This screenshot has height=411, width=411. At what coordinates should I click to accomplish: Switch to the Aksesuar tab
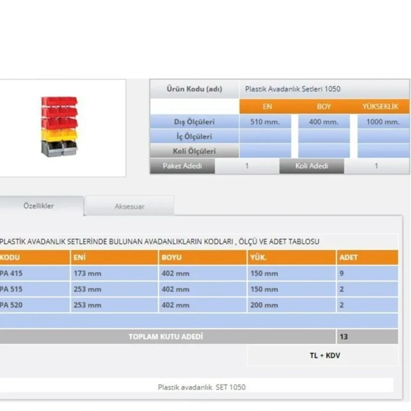(x=129, y=207)
